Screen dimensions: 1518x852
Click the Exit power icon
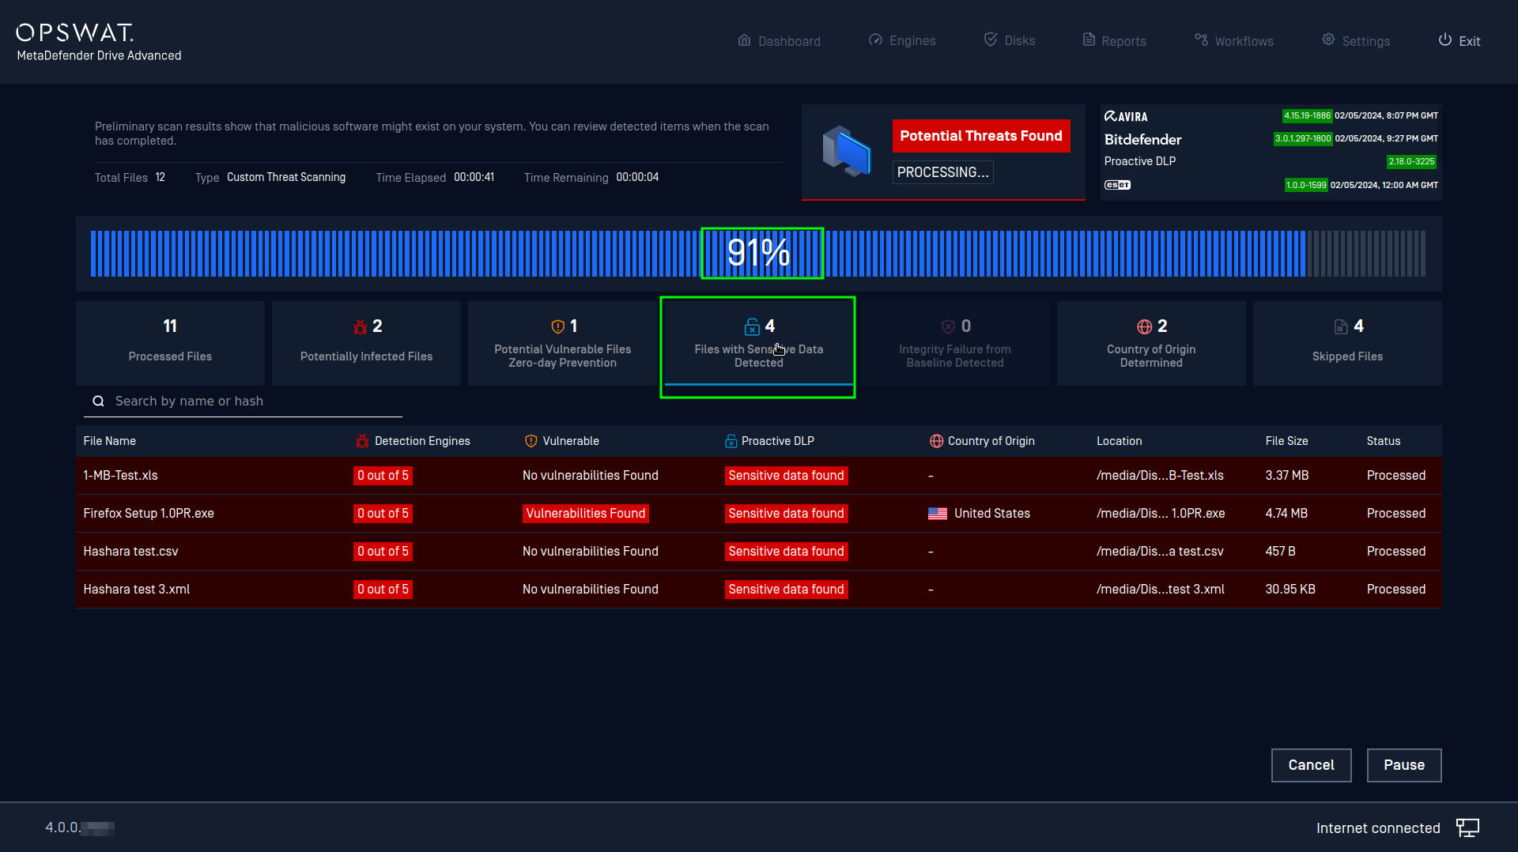tap(1444, 40)
